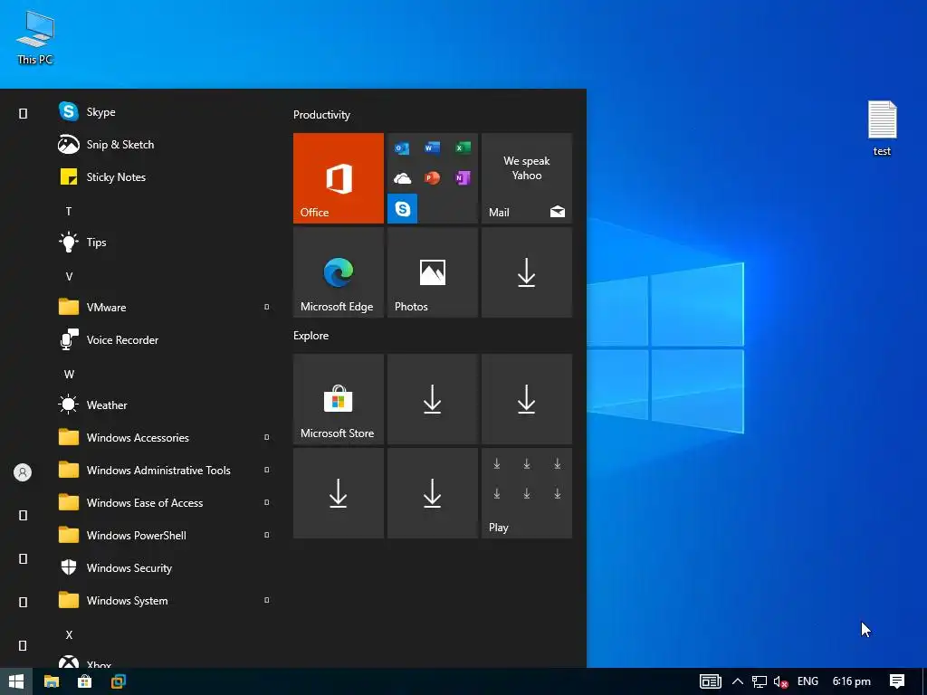
Task: Show hidden system tray icons
Action: pyautogui.click(x=737, y=681)
